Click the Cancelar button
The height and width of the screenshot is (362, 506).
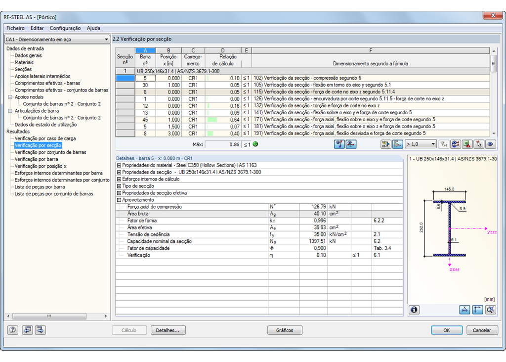482,330
